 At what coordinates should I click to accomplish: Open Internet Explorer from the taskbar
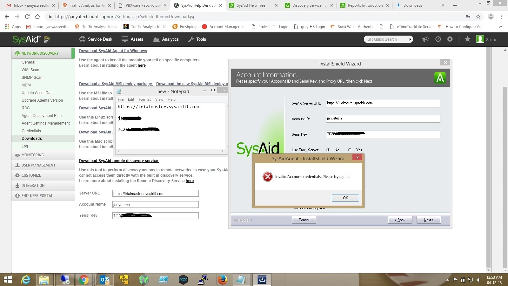coord(26,280)
